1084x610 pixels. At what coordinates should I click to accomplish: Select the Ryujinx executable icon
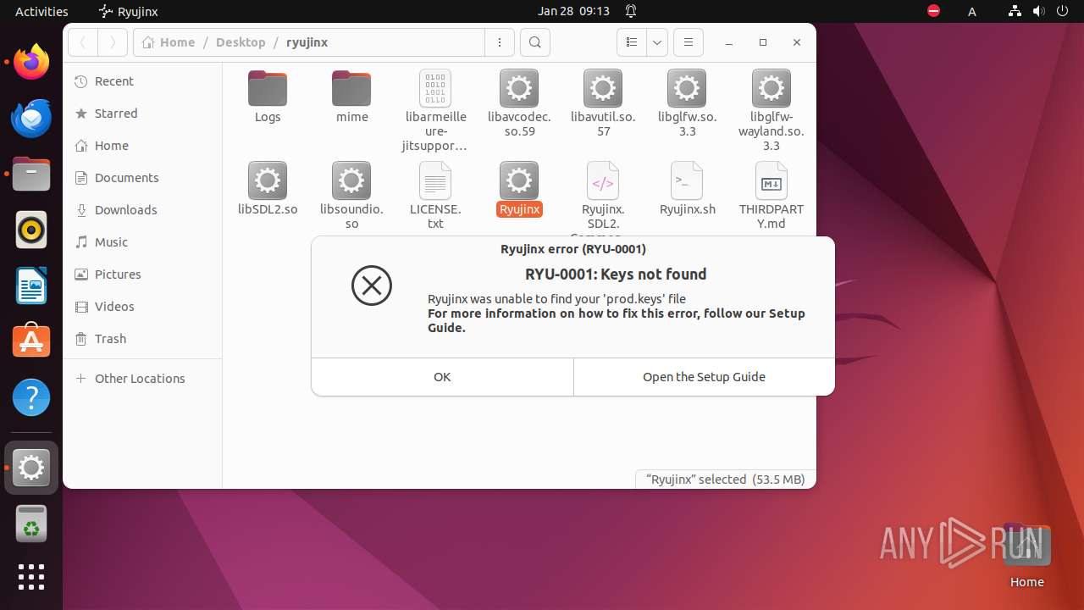[519, 180]
